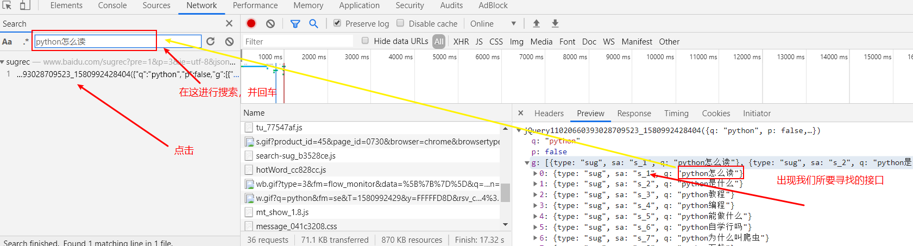
Task: Filter requests by Font
Action: click(567, 41)
